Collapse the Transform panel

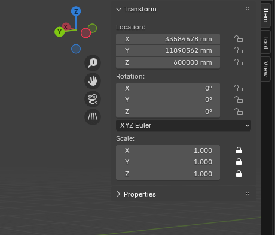click(118, 9)
